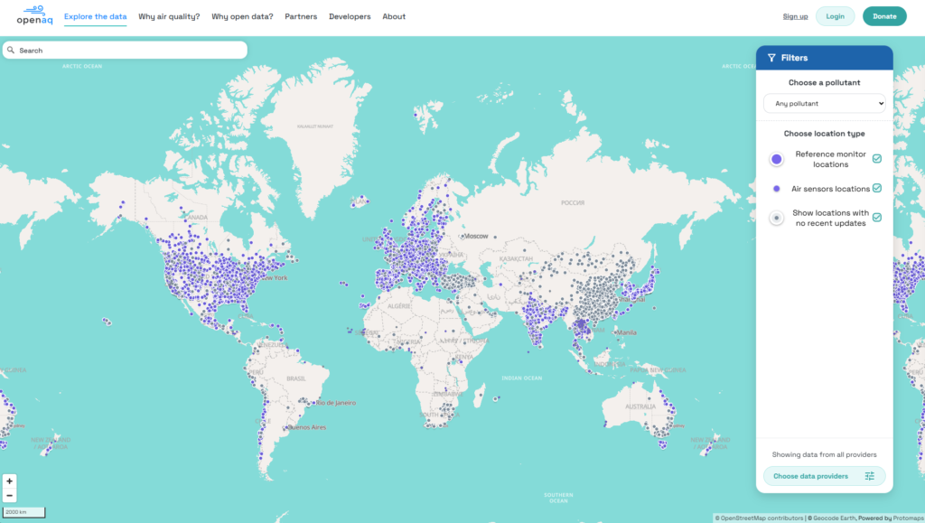Open the Sign up link
The image size is (925, 523).
(795, 15)
